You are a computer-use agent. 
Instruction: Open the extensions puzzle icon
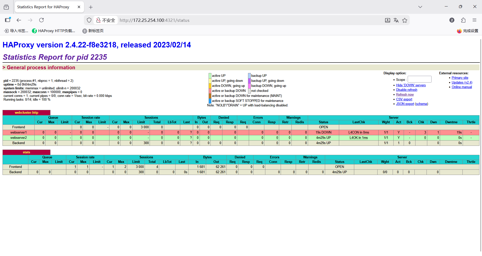tap(463, 20)
